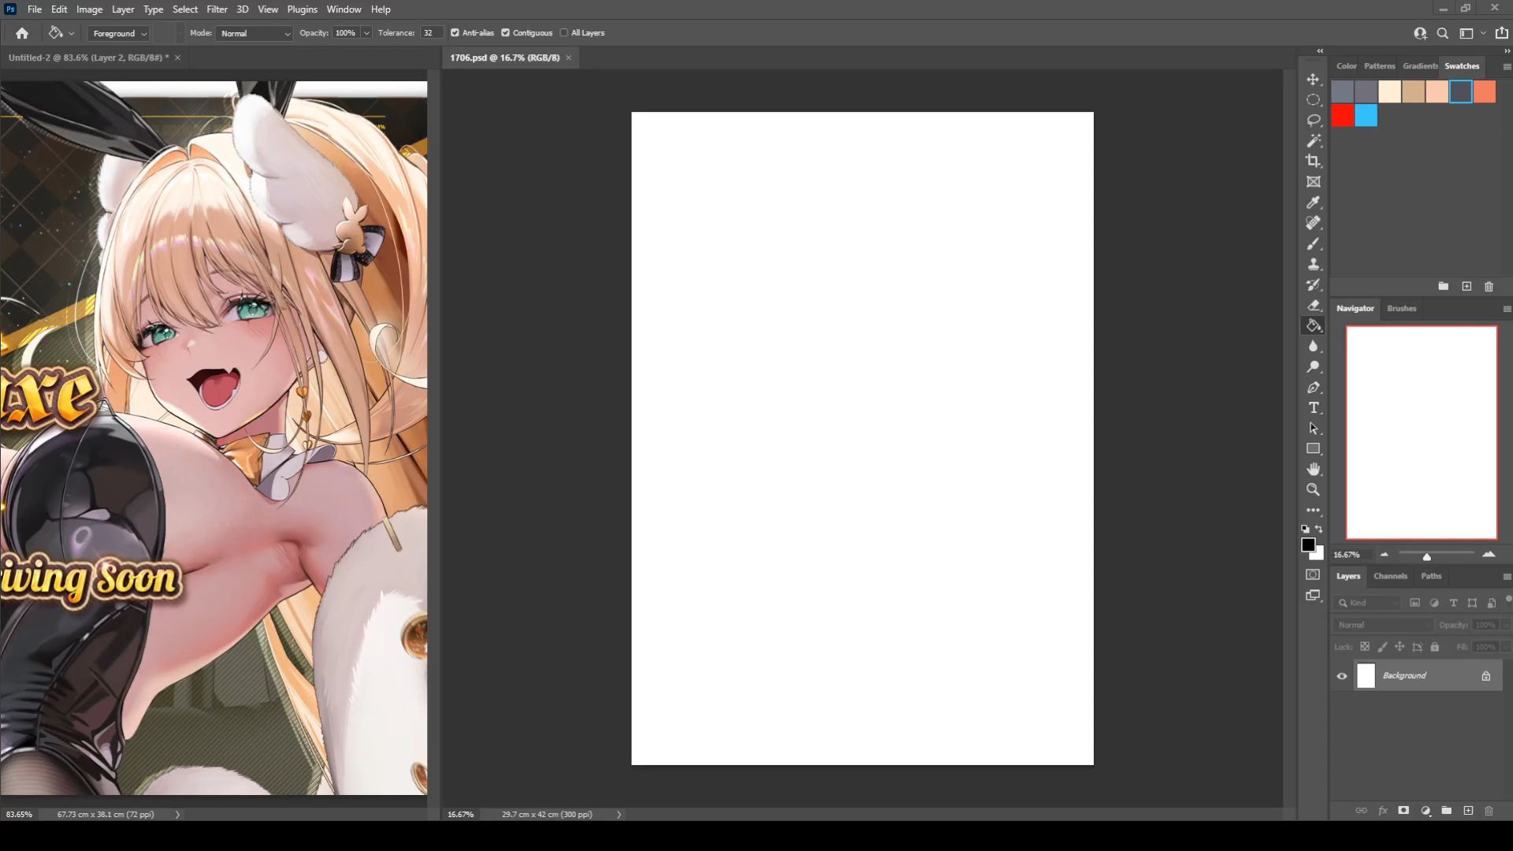Select the Blur tool
The width and height of the screenshot is (1513, 851).
[x=1313, y=346]
